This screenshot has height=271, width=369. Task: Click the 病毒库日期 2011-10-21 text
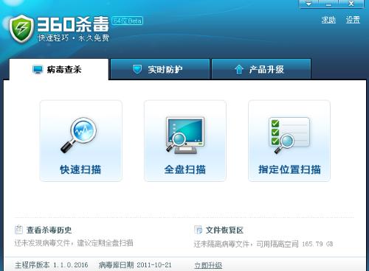tap(135, 265)
